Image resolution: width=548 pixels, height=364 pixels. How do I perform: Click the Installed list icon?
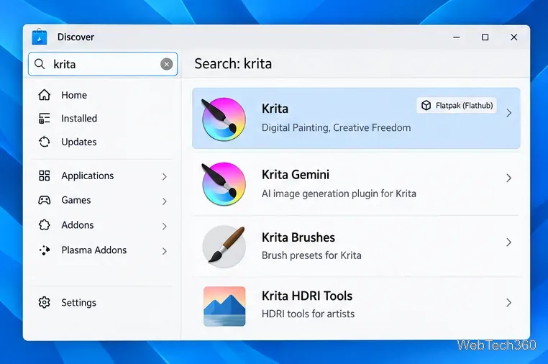coord(45,118)
